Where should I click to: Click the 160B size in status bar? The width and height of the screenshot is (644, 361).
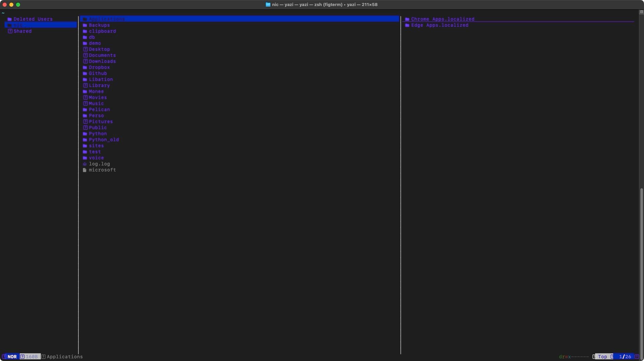tap(32, 357)
